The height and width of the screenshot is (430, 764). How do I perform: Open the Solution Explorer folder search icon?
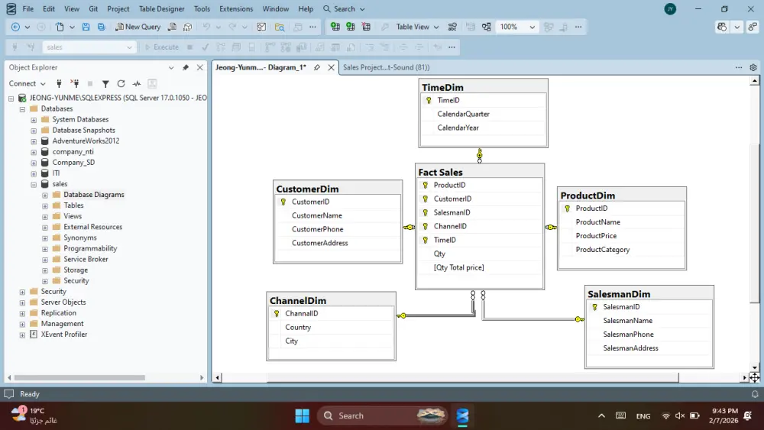point(279,27)
